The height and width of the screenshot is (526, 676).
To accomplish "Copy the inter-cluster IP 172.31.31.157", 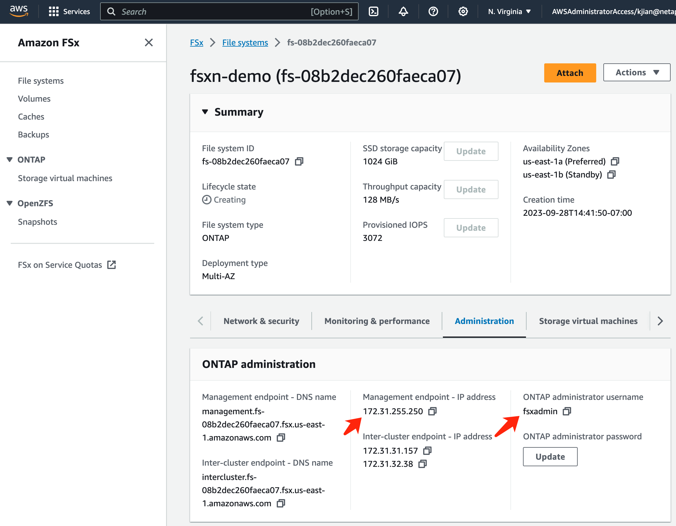I will click(x=427, y=450).
